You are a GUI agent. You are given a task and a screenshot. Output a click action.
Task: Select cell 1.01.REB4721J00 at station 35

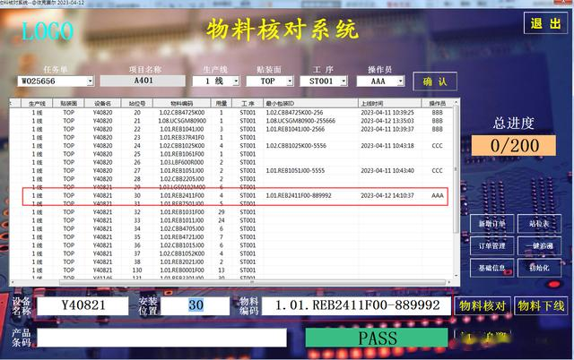tap(182, 236)
